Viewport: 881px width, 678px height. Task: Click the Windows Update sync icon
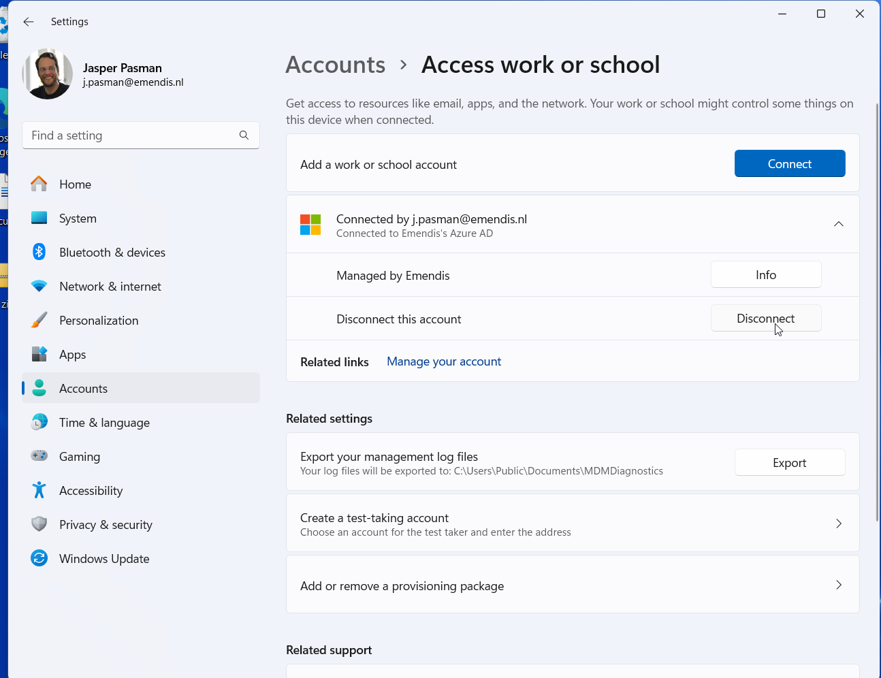[x=39, y=559]
